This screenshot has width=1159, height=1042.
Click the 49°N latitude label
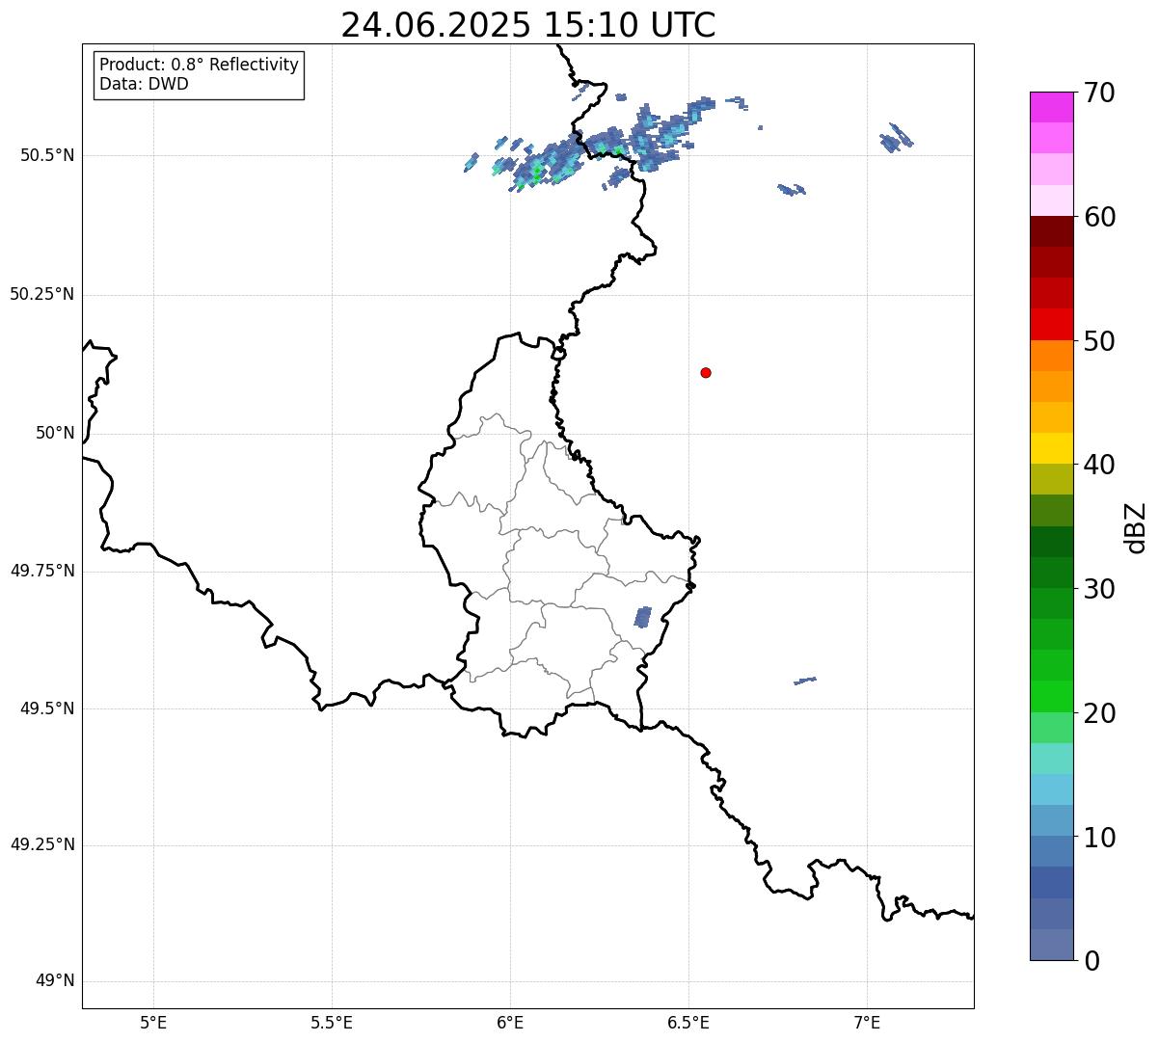click(55, 981)
